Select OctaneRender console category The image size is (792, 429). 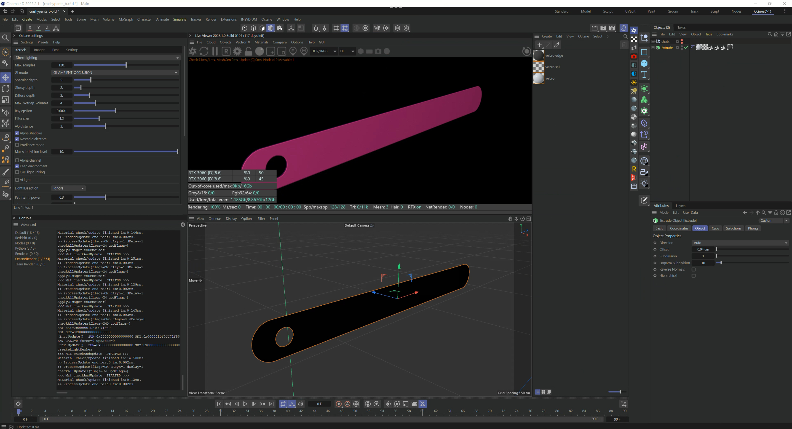coord(32,259)
